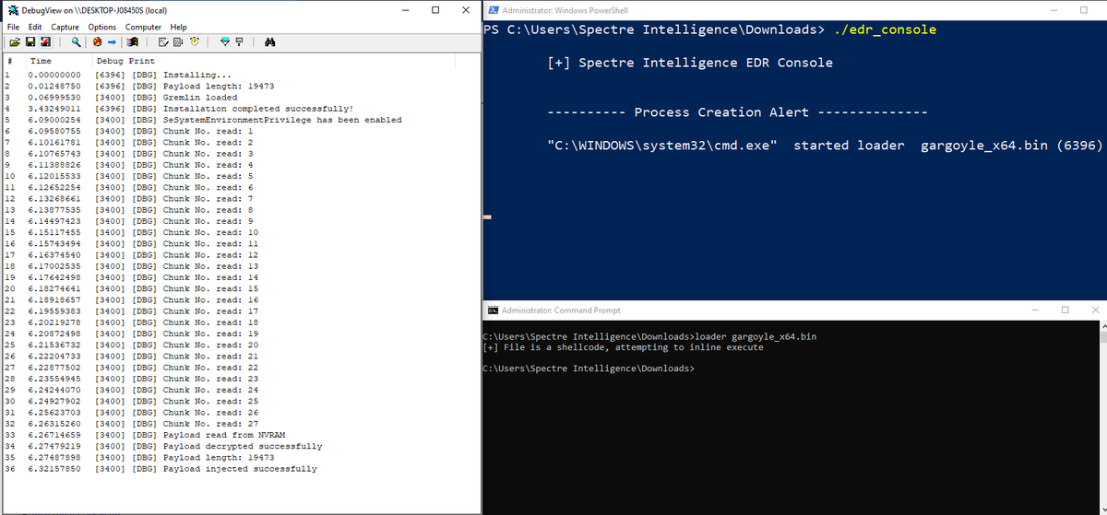Click the Command Prompt title bar icon
1107x515 pixels.
[494, 310]
